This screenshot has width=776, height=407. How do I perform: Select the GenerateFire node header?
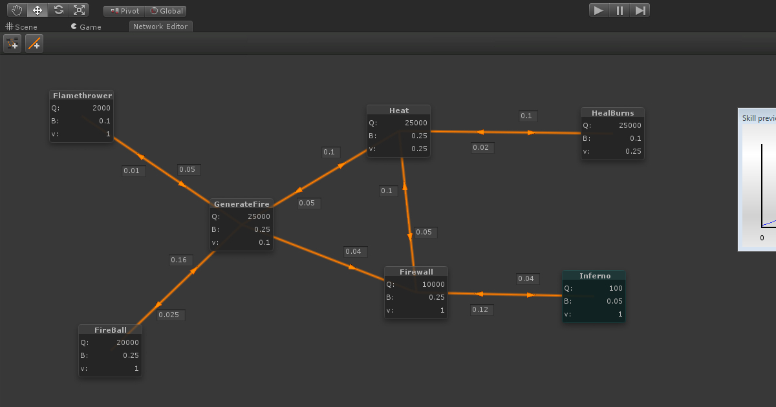click(x=242, y=204)
